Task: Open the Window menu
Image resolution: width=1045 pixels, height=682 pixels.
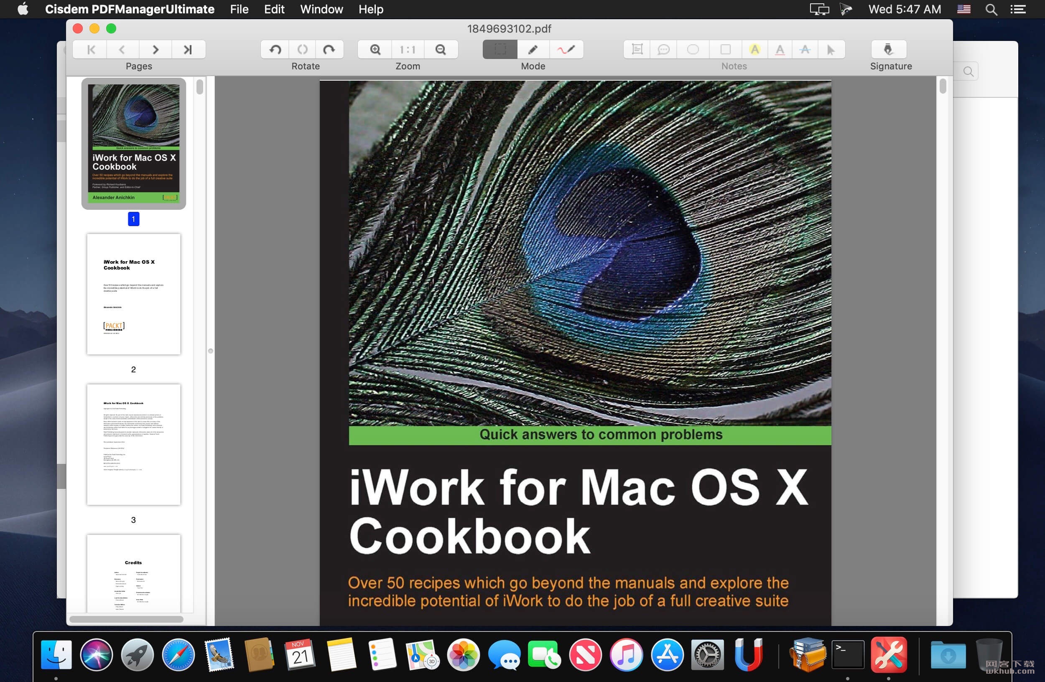Action: [321, 9]
